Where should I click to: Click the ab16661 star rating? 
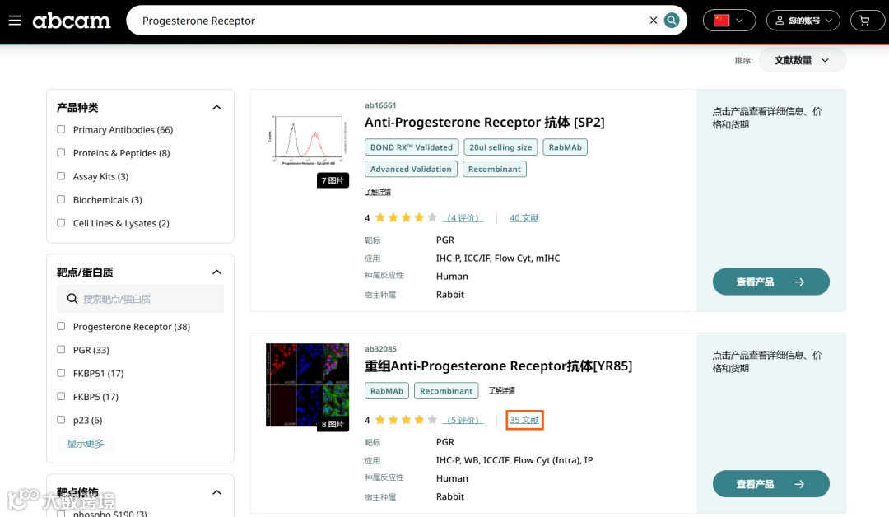click(x=406, y=217)
